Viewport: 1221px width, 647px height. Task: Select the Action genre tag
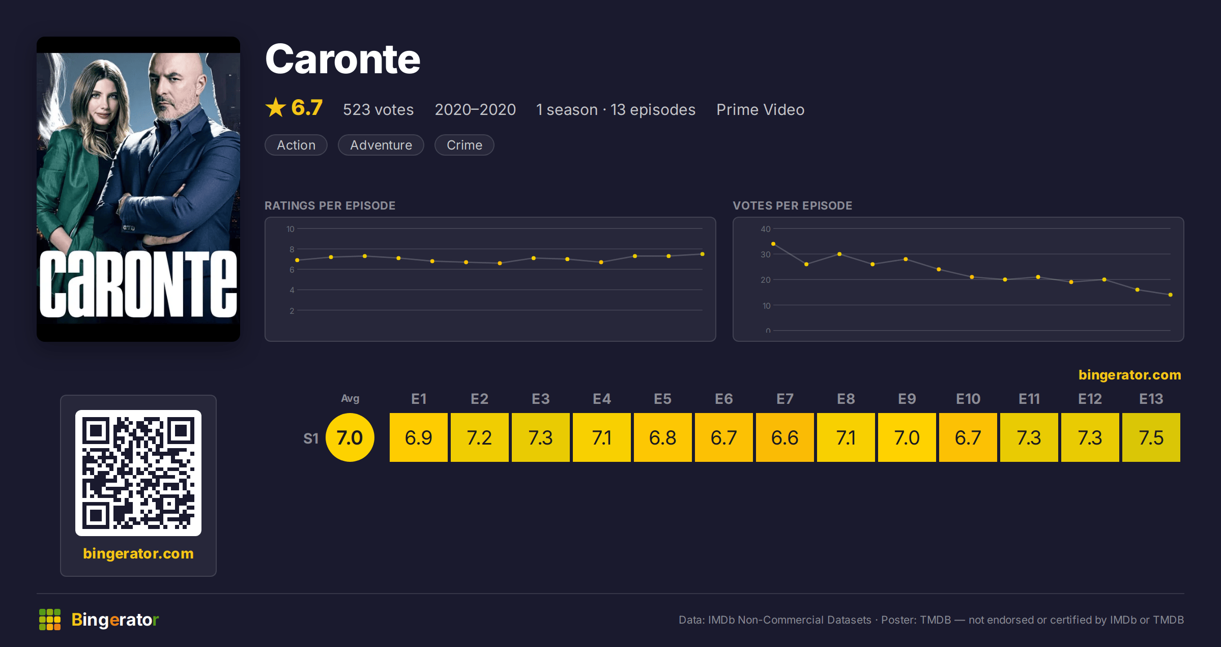click(x=296, y=145)
